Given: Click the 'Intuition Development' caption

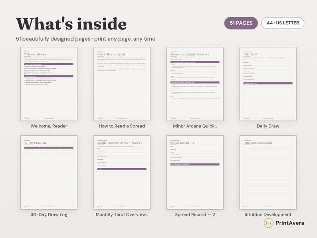Looking at the screenshot, I should click(x=268, y=214).
